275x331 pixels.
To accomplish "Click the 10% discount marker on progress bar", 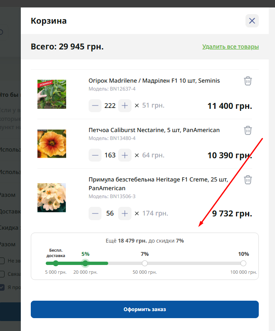I will pos(243,263).
